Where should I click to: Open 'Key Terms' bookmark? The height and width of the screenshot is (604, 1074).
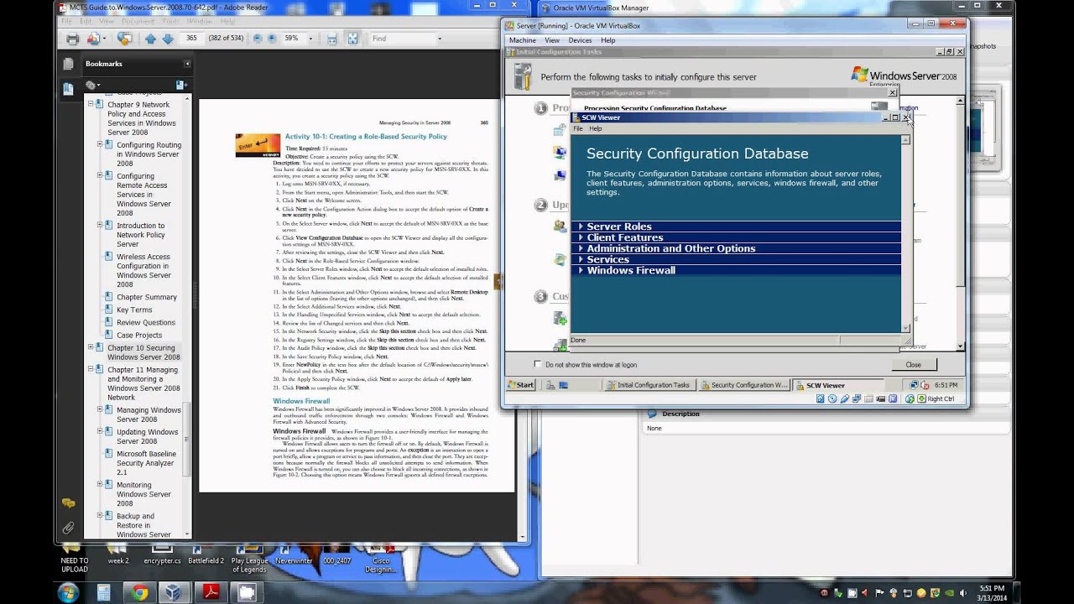point(134,310)
